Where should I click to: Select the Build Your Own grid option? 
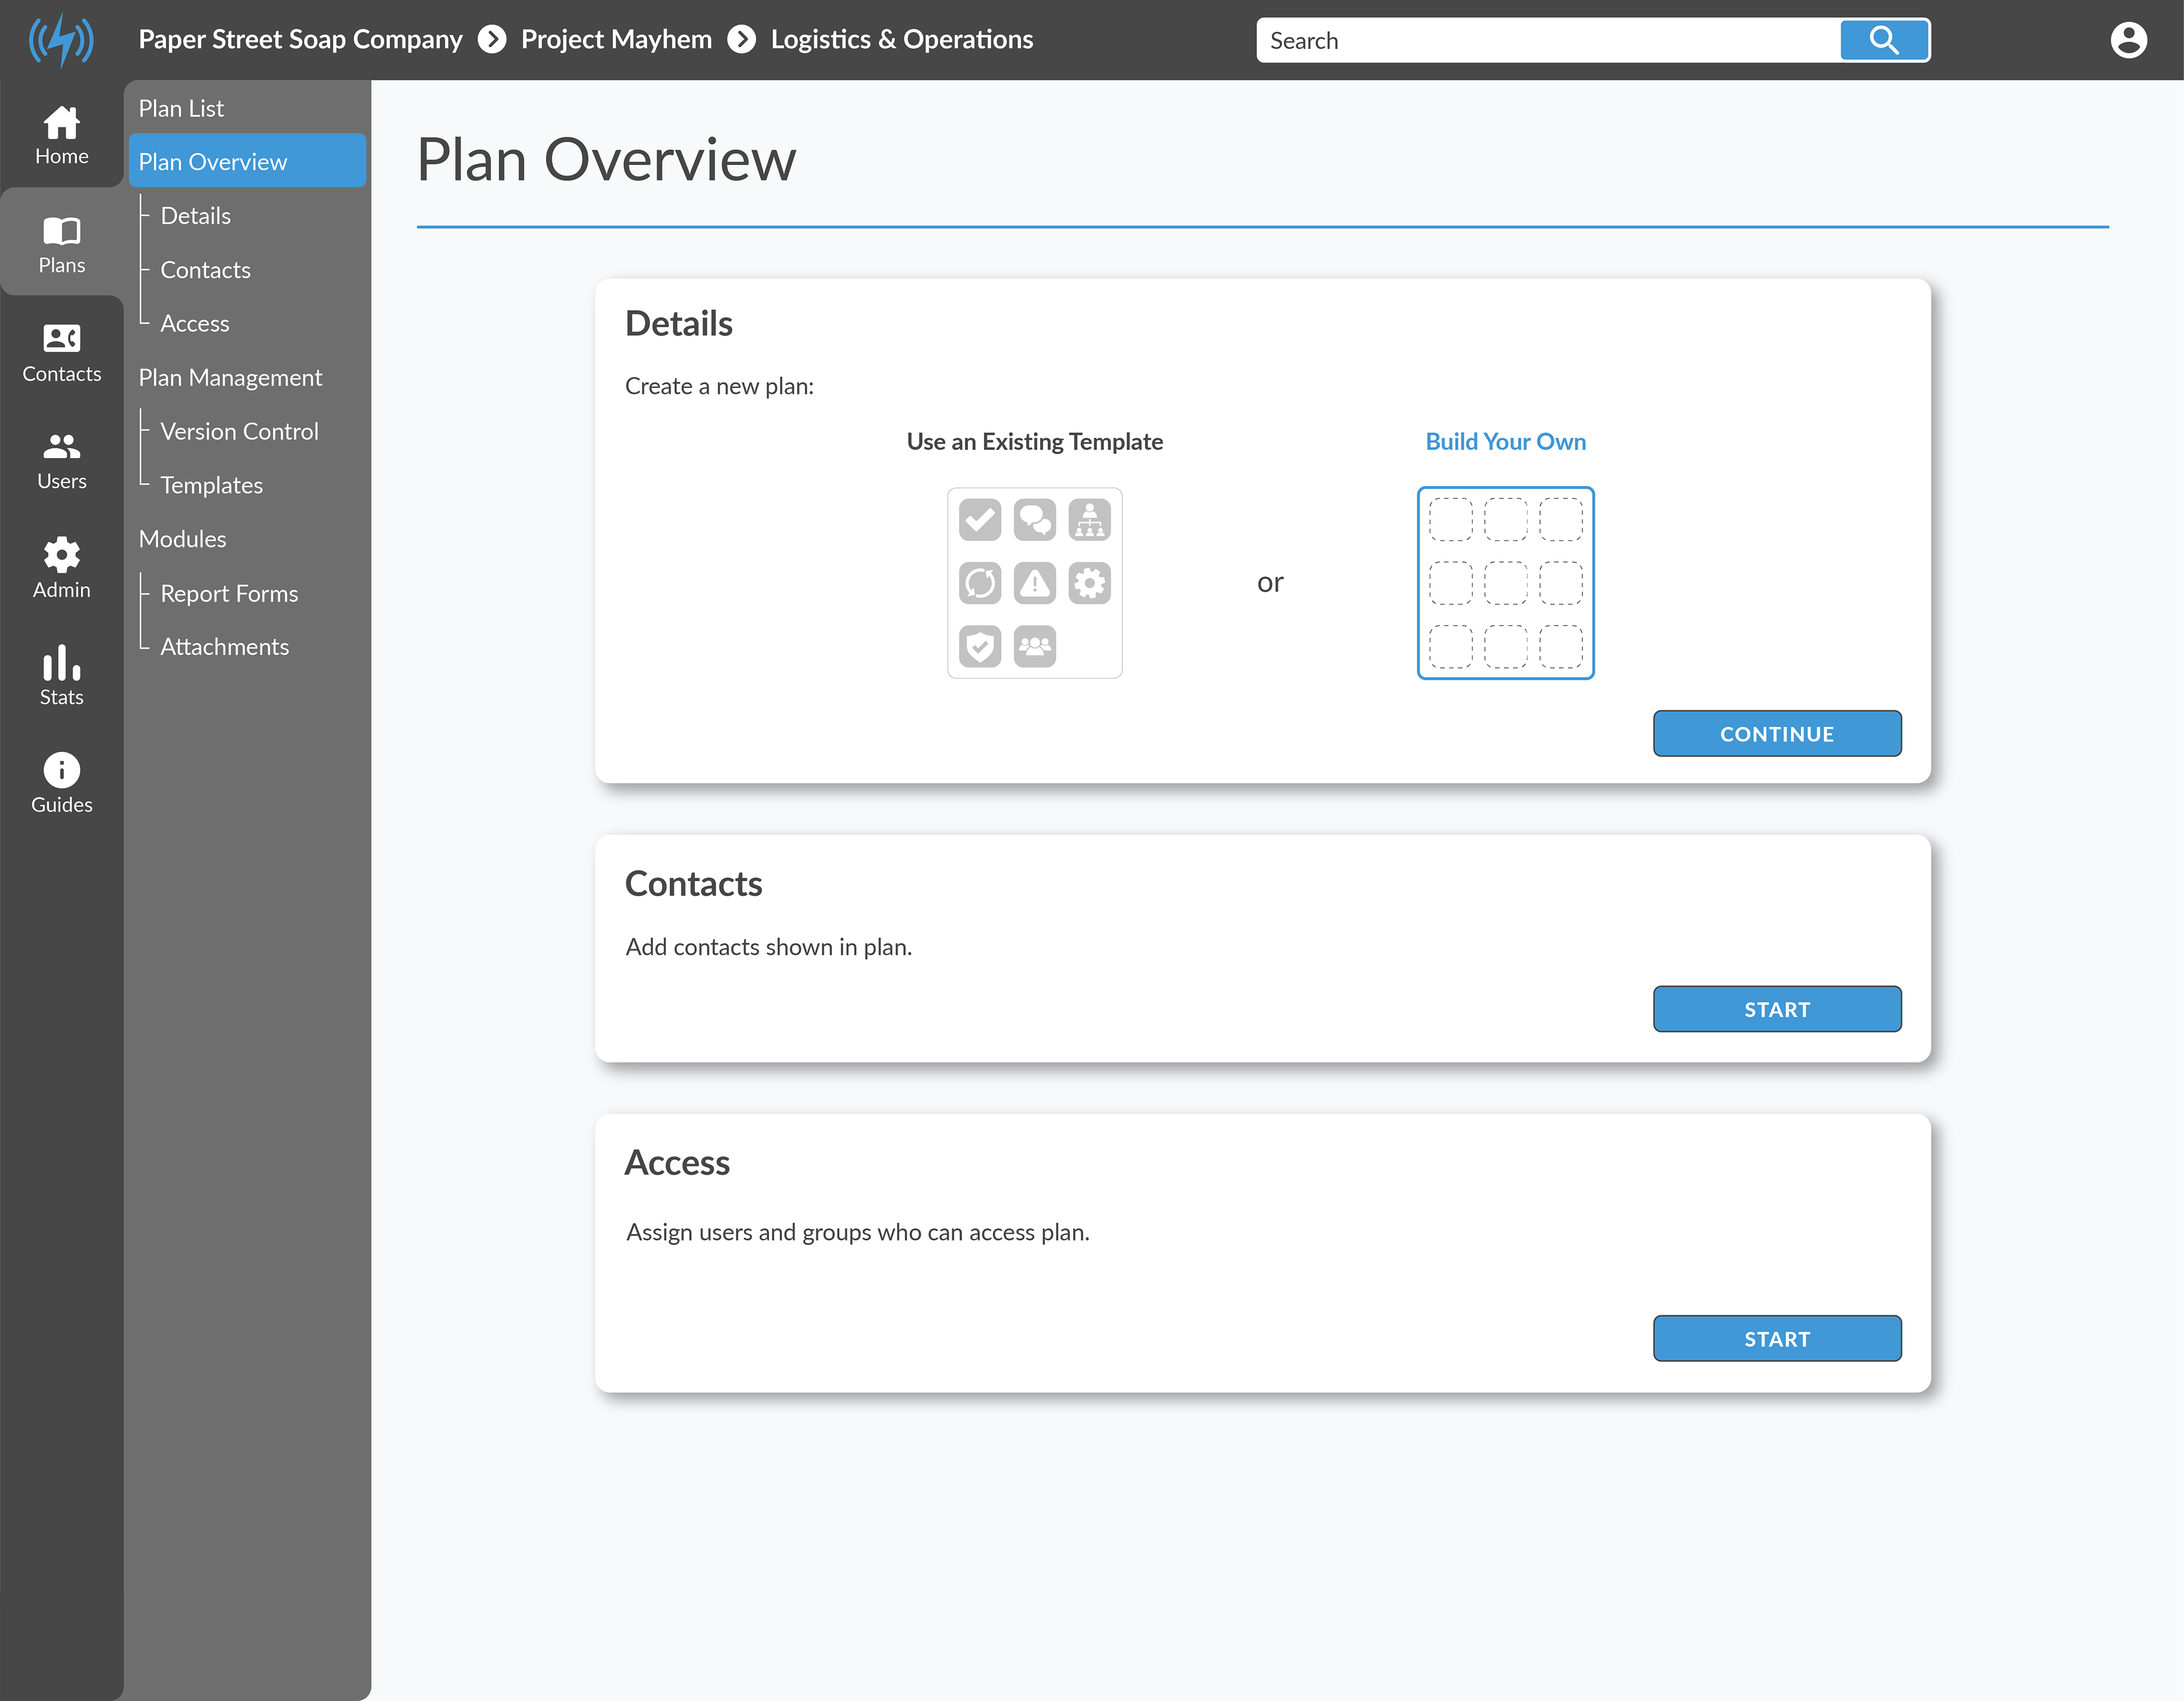coord(1505,583)
